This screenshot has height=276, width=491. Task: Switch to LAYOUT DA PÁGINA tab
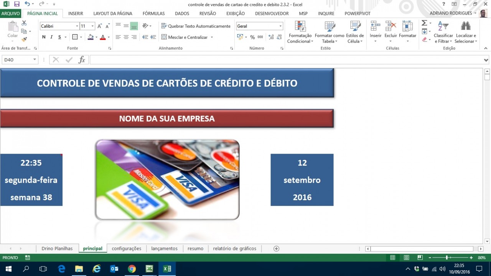pos(113,13)
